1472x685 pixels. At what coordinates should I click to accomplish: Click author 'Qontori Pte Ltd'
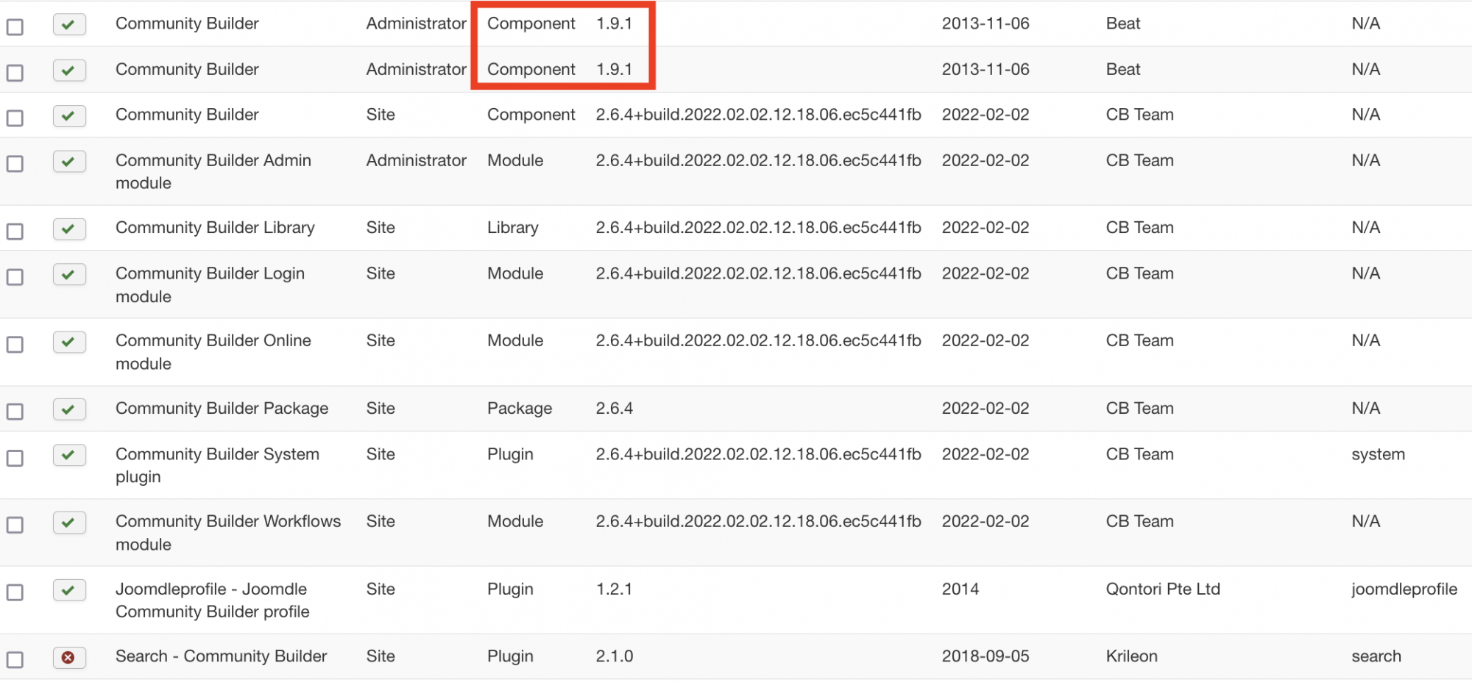click(x=1163, y=589)
